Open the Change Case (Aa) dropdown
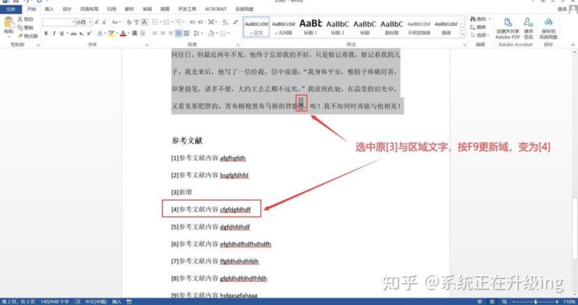This screenshot has width=578, height=305. click(x=116, y=22)
